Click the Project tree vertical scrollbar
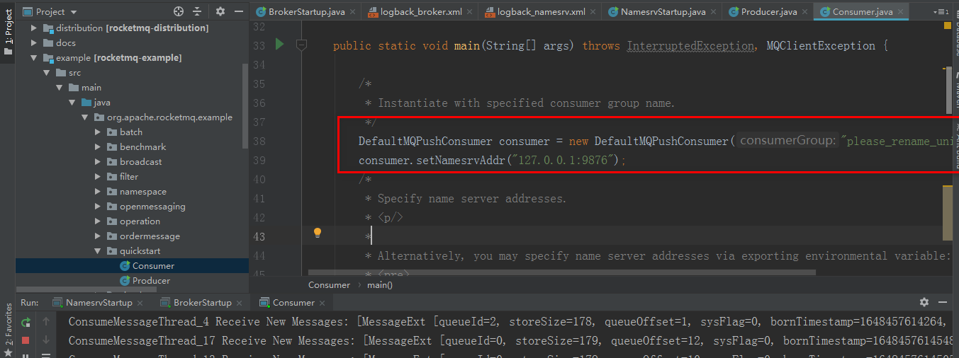Viewport: 959px width, 358px height. coord(245,105)
